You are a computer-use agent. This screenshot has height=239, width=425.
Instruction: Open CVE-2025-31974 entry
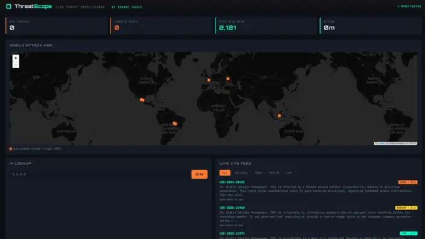(318, 235)
